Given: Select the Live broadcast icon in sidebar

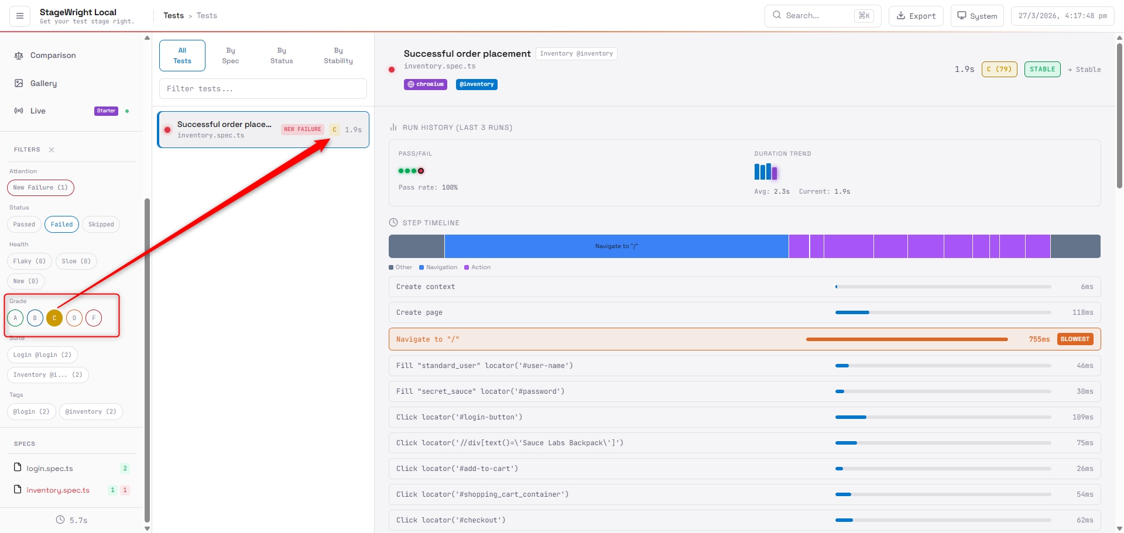Looking at the screenshot, I should tap(18, 111).
